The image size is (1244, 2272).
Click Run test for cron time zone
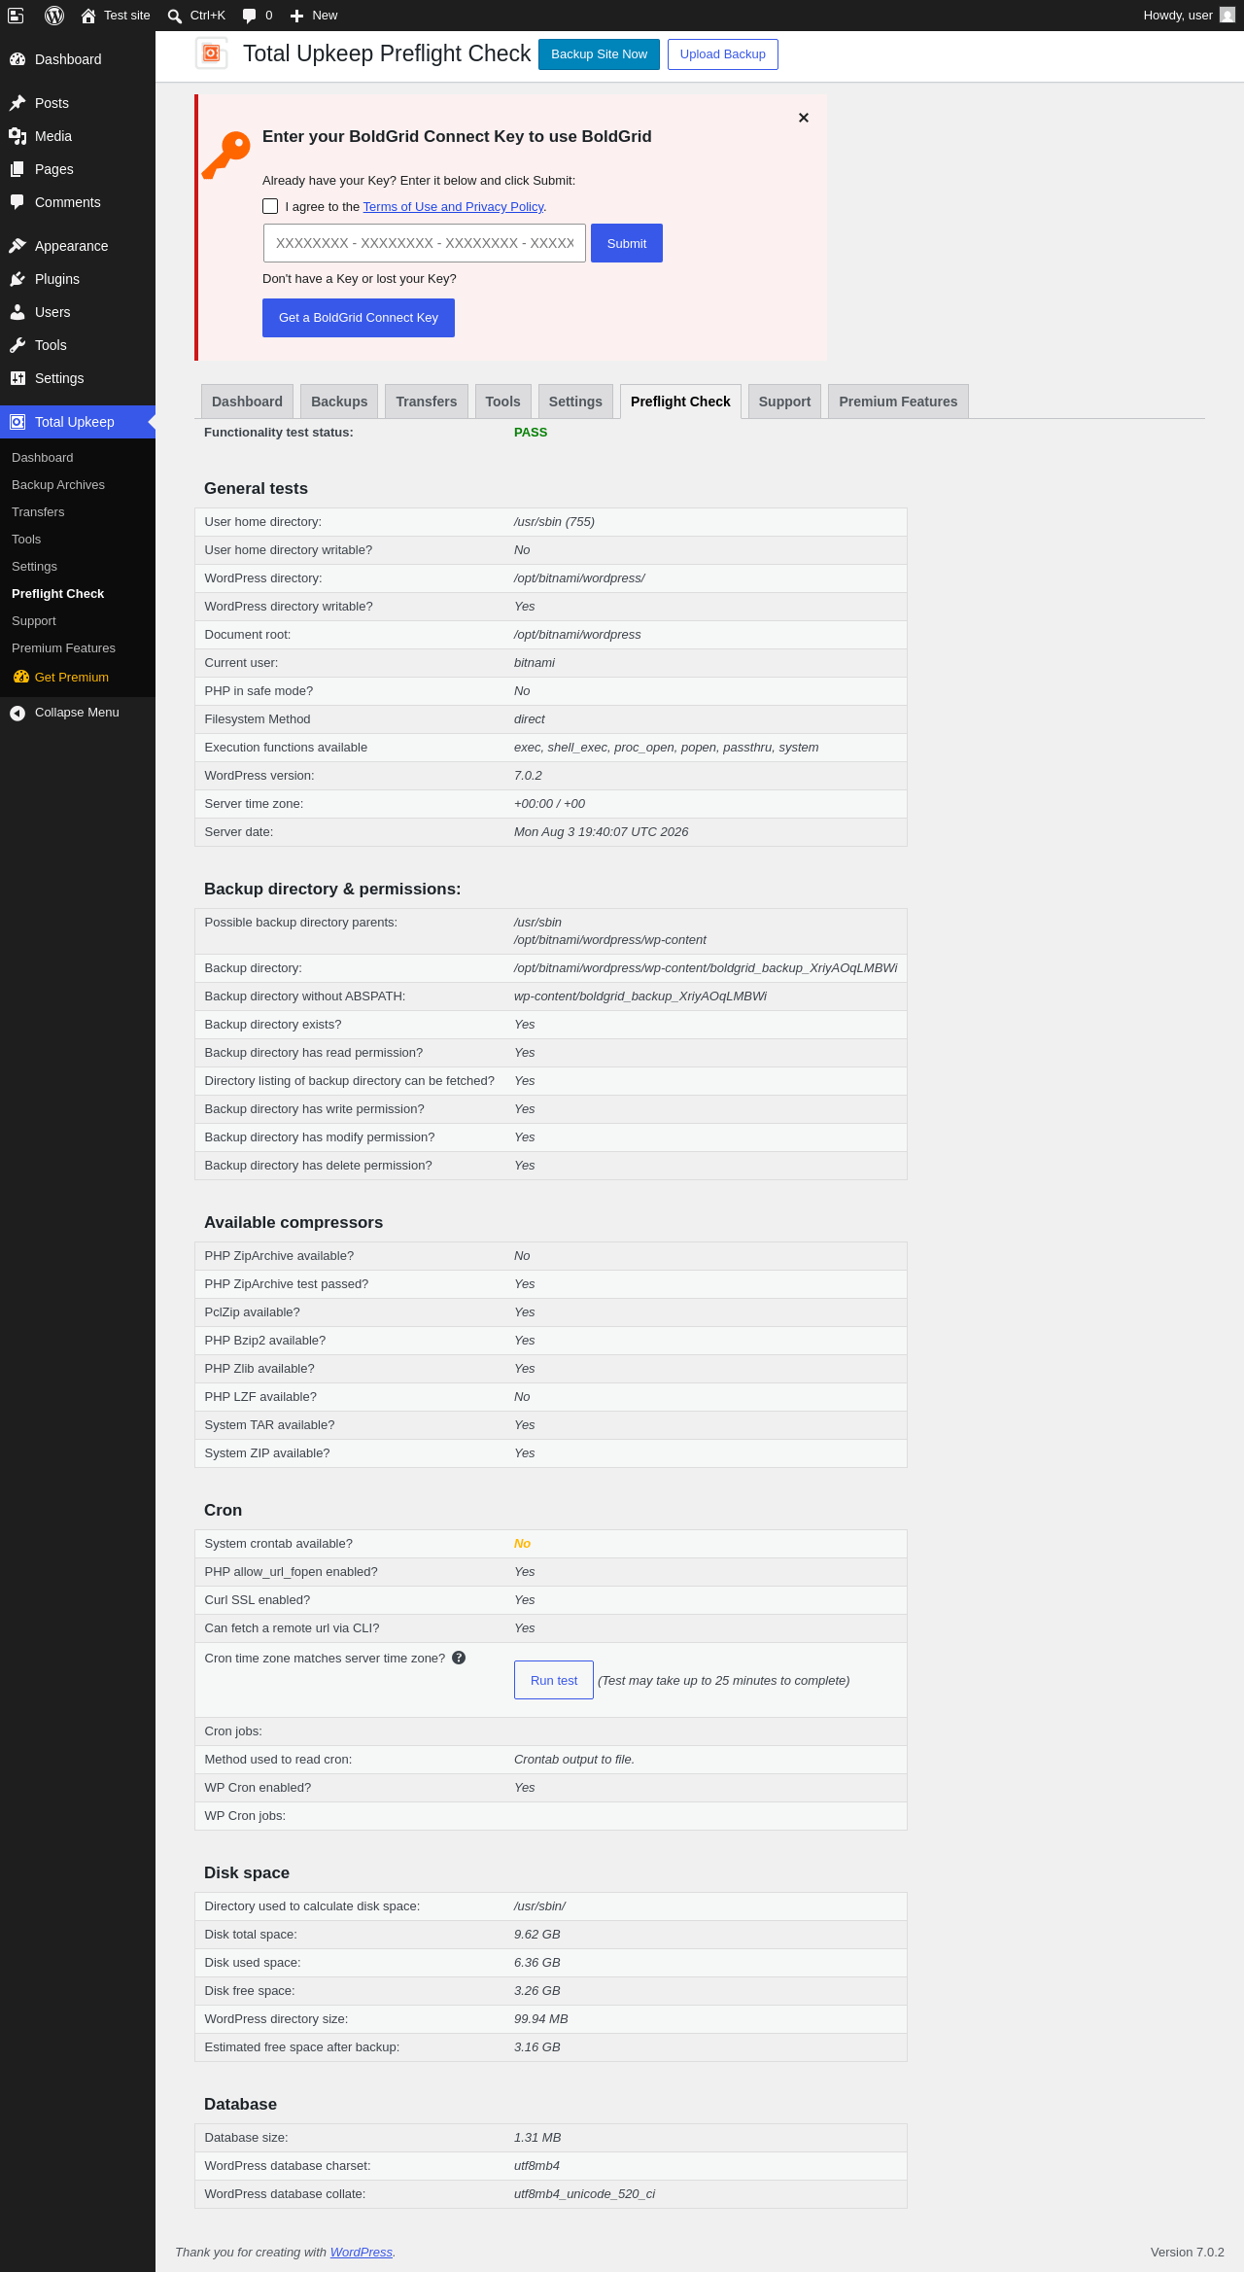(554, 1680)
